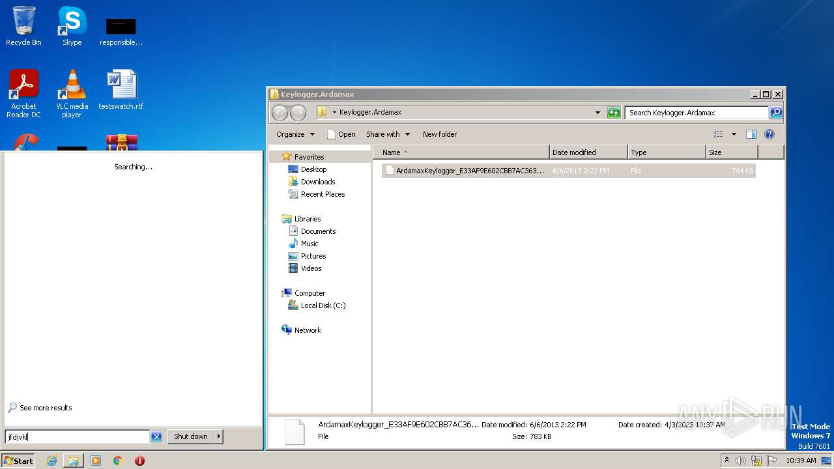Refresh the Keylogger.Ardamax folder view
834x469 pixels.
point(614,113)
